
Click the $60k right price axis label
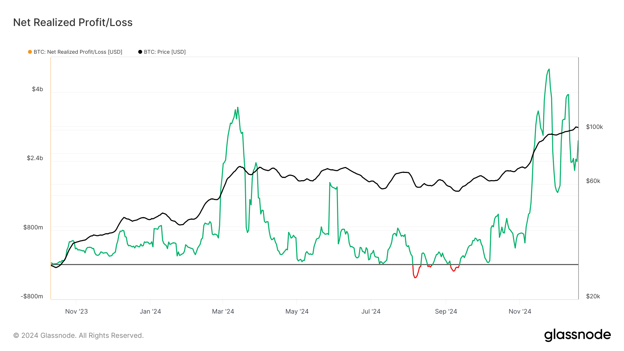[x=593, y=181]
